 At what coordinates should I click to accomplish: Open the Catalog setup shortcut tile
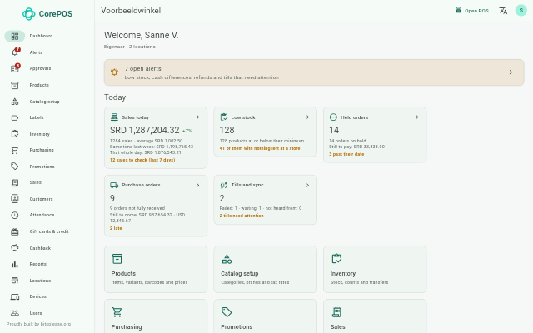coord(265,269)
